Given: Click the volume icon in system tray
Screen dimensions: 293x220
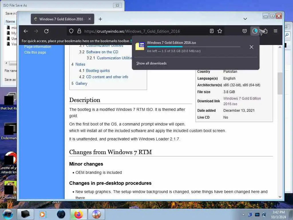Looking at the screenshot, I should [x=264, y=215].
